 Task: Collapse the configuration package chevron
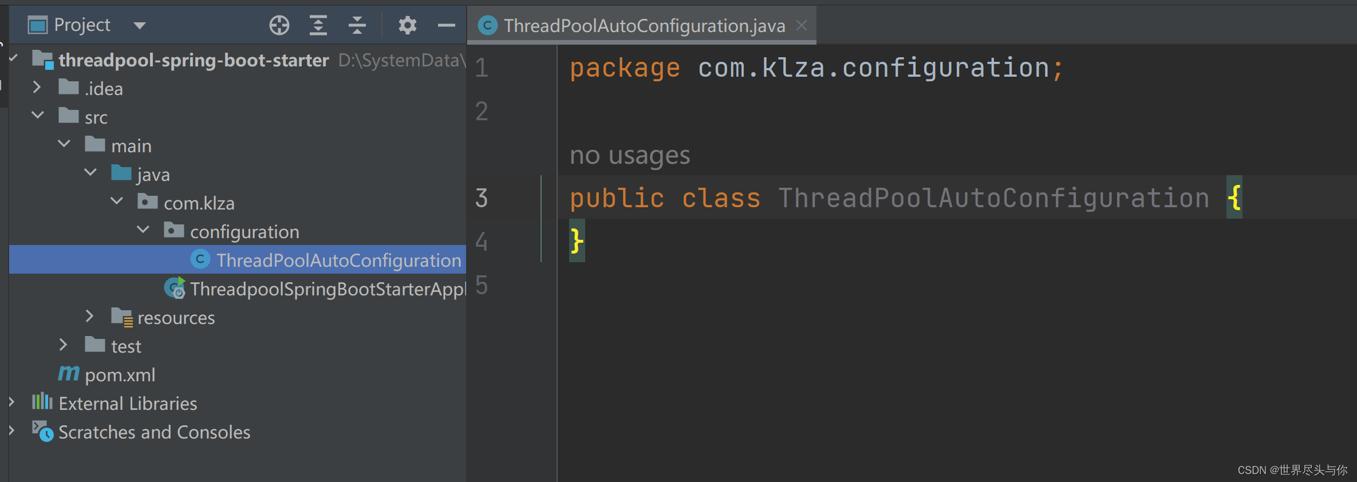(143, 230)
